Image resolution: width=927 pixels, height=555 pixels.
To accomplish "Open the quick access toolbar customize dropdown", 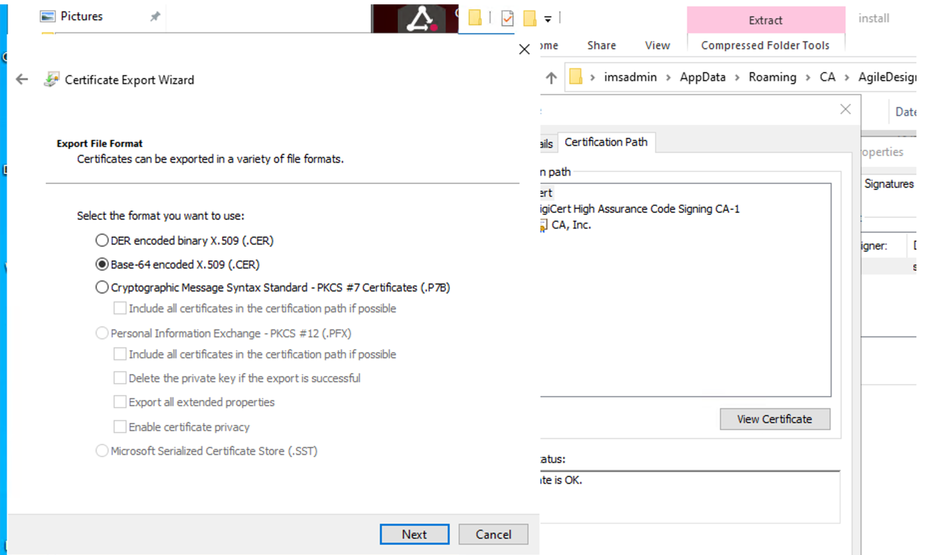I will pyautogui.click(x=548, y=19).
